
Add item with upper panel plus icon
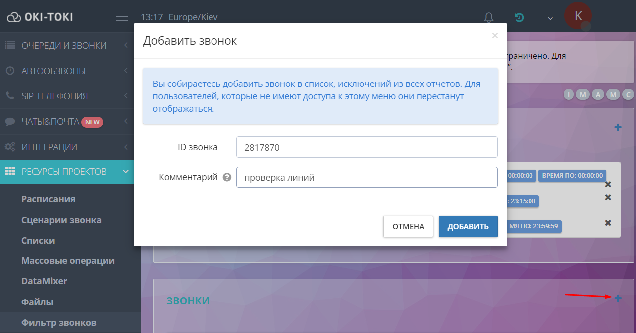pos(618,127)
